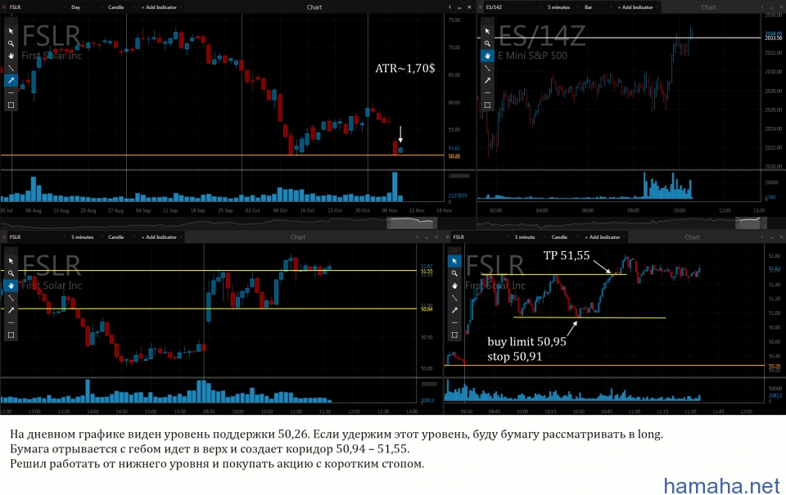Open the 5 minutes dropdown in bottom-left FSLR chart
Viewport: 786px width, 495px height.
[x=86, y=237]
